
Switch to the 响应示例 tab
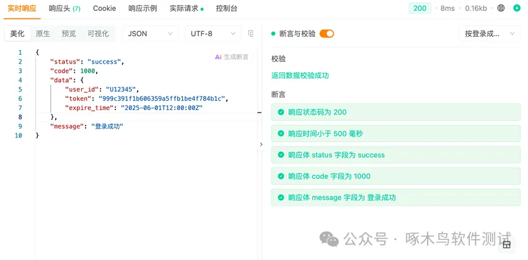tap(143, 9)
